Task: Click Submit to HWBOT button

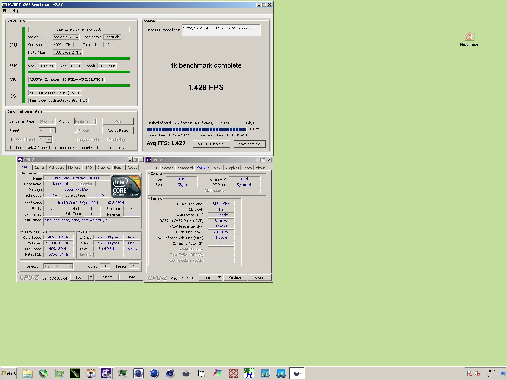Action: point(211,144)
